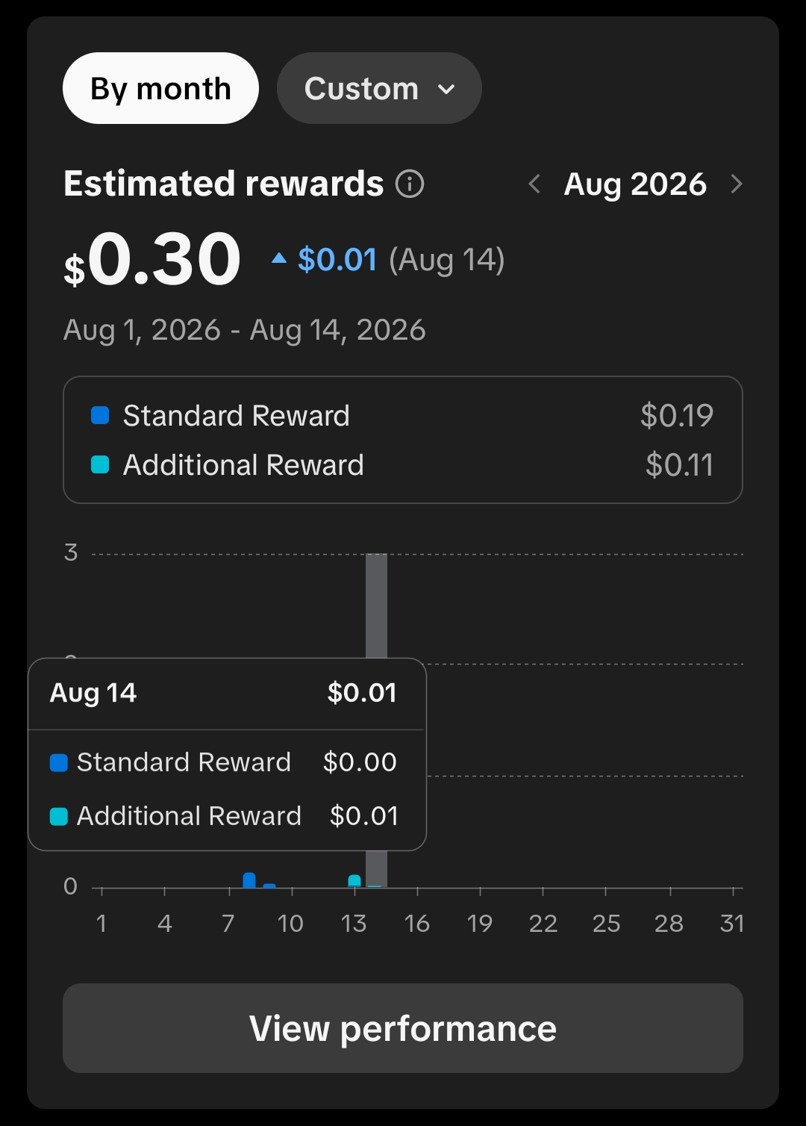
Task: Click tooltip's Standard Reward blue marker
Action: point(59,762)
